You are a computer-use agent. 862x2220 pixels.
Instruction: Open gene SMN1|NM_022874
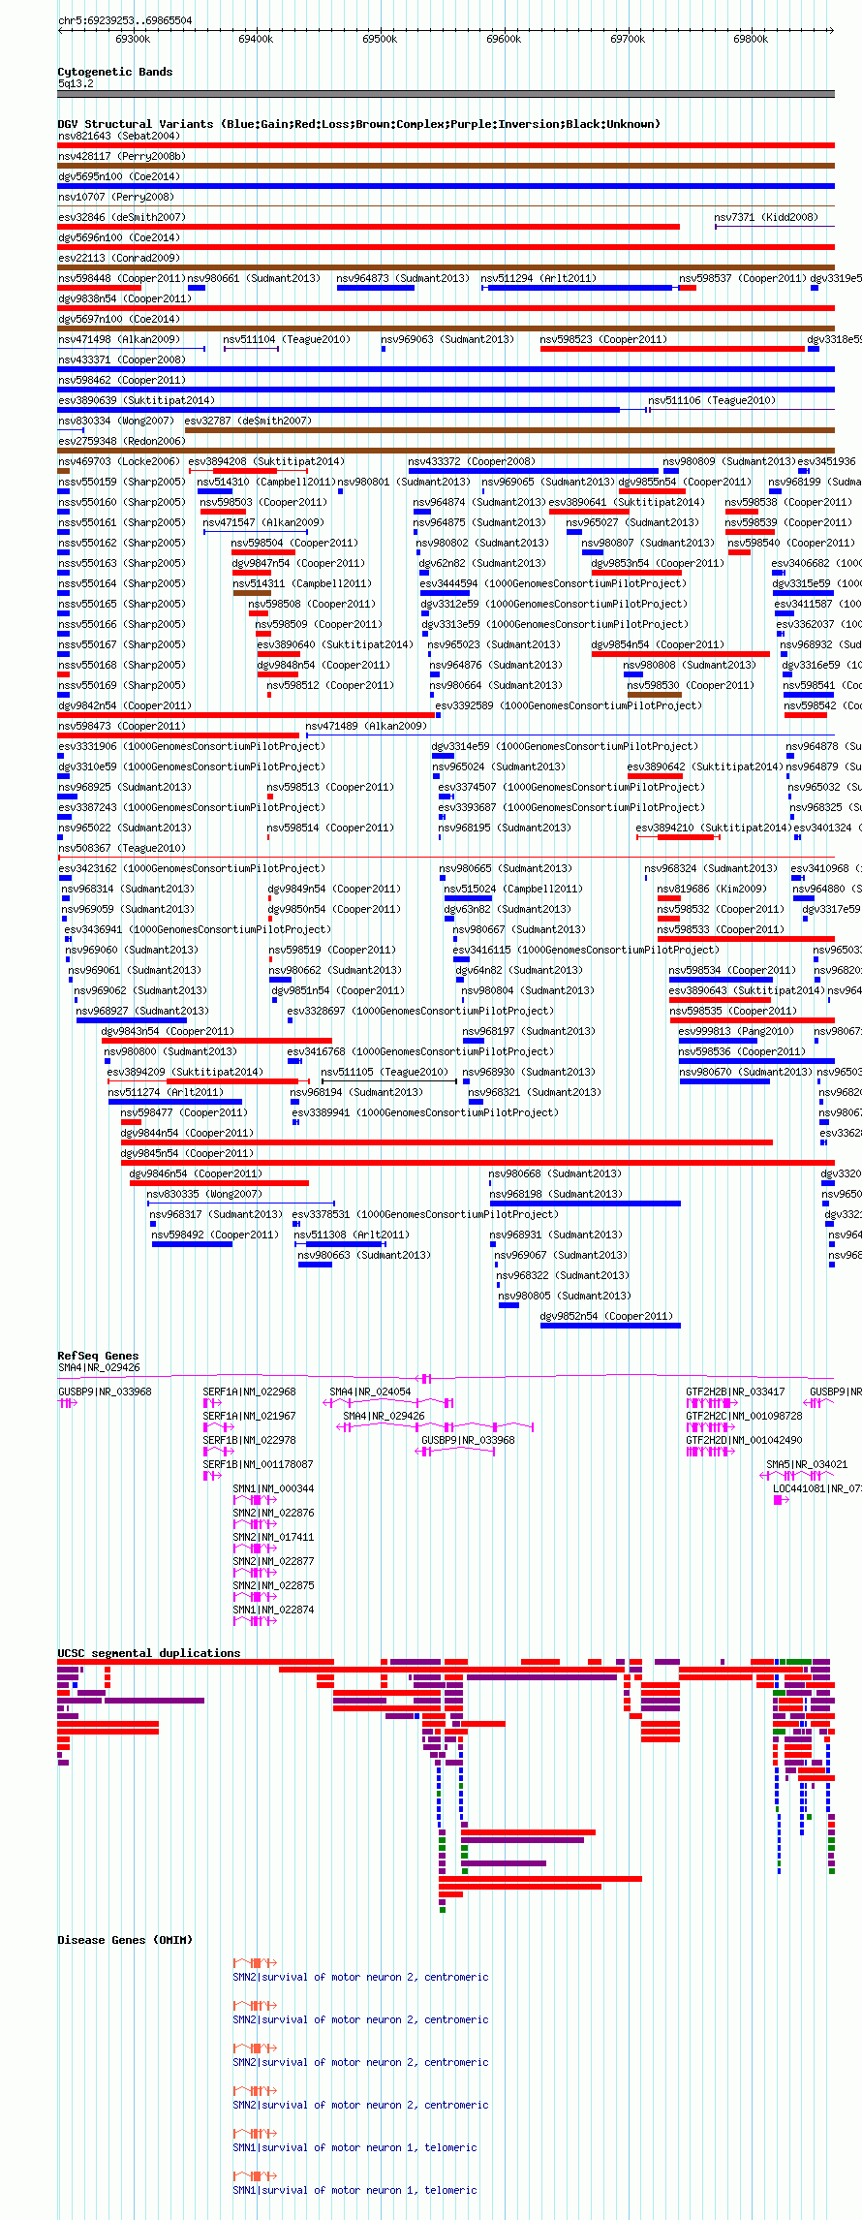274,1610
